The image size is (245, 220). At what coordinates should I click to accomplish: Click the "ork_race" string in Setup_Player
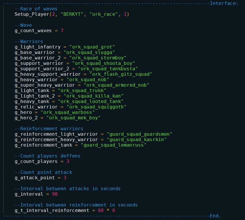pos(103,14)
